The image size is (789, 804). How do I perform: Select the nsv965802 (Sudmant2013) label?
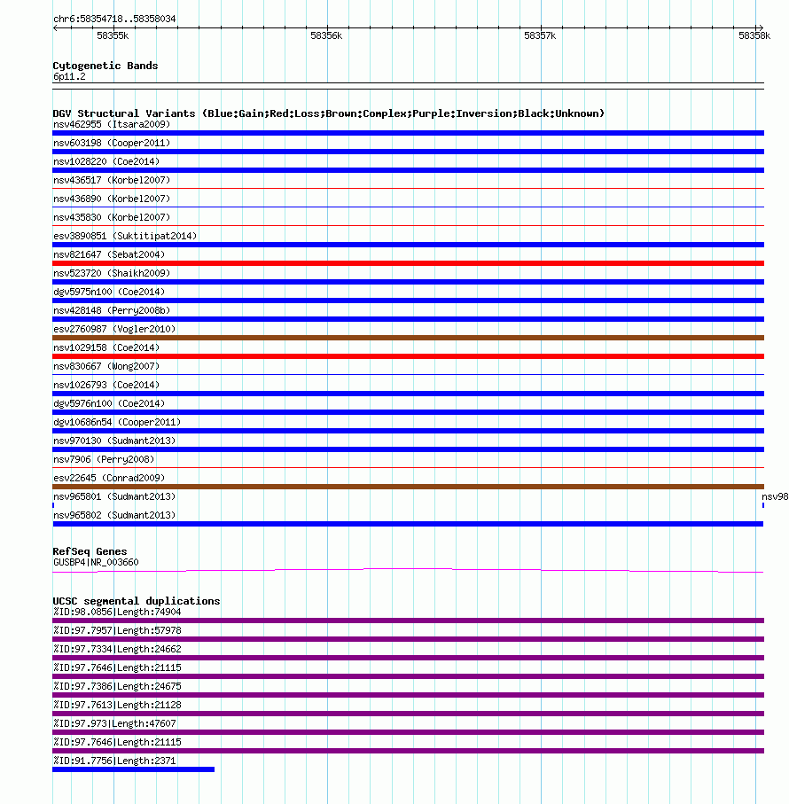pyautogui.click(x=114, y=515)
